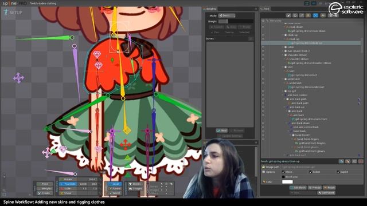Click the yellow icon in Tree toolbar
Viewport: 367px width, 206px height.
click(x=309, y=15)
